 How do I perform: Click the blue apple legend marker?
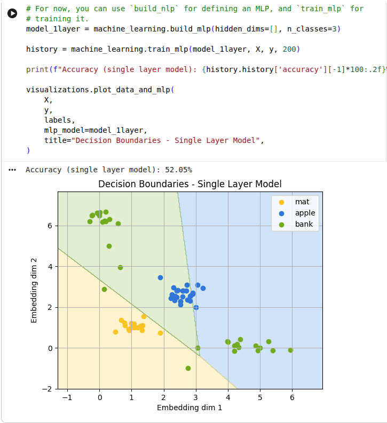(282, 213)
